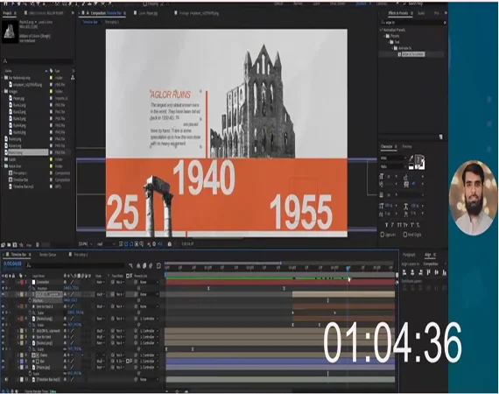Image resolution: width=499 pixels, height=394 pixels.
Task: Open the Composition Mini-Flowchart in timeline
Action: click(x=130, y=265)
